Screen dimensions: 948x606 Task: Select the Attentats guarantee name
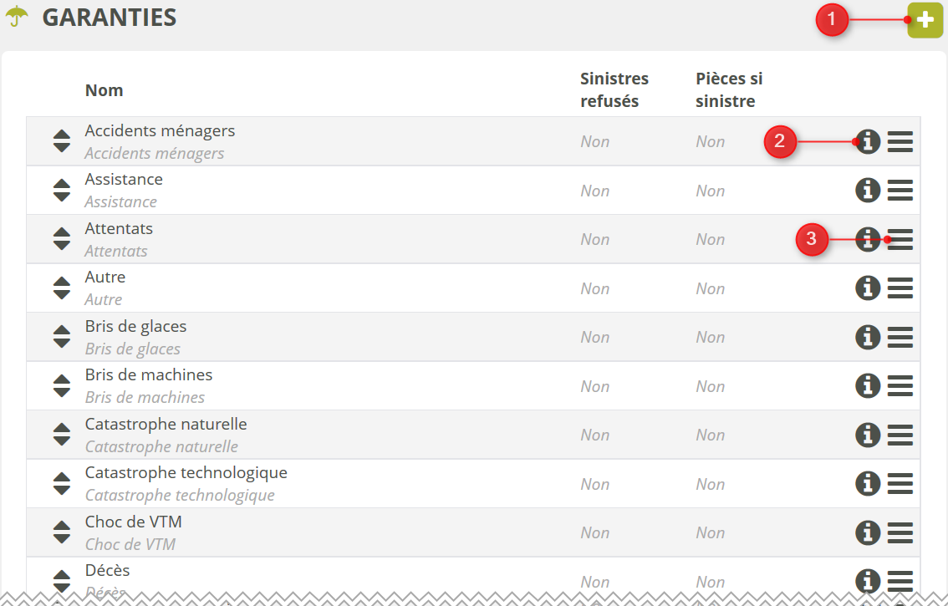(119, 229)
